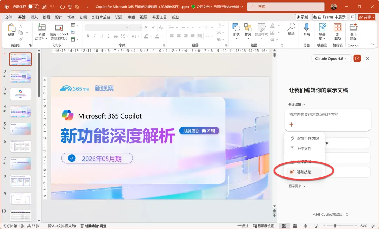Switch to Slide Sorter view icon
This screenshot has width=379, height=229.
coord(295,226)
